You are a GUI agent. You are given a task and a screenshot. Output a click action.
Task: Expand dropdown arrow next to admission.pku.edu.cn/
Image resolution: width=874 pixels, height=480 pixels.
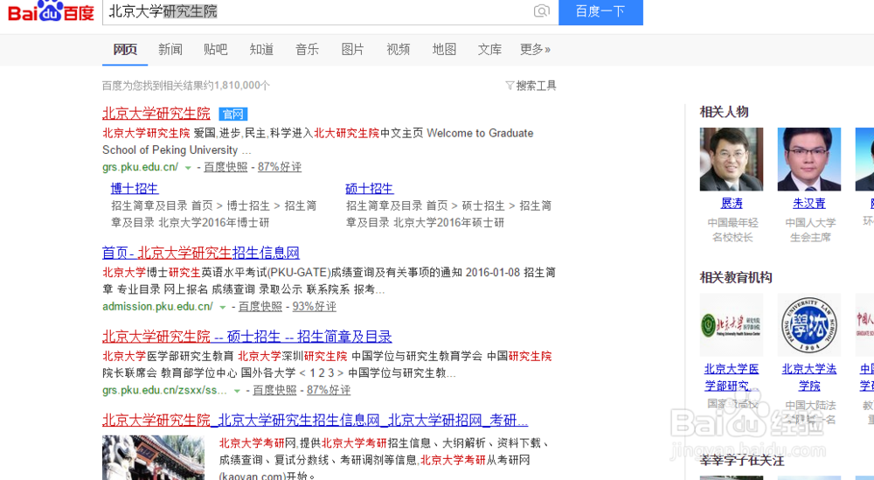tap(222, 307)
